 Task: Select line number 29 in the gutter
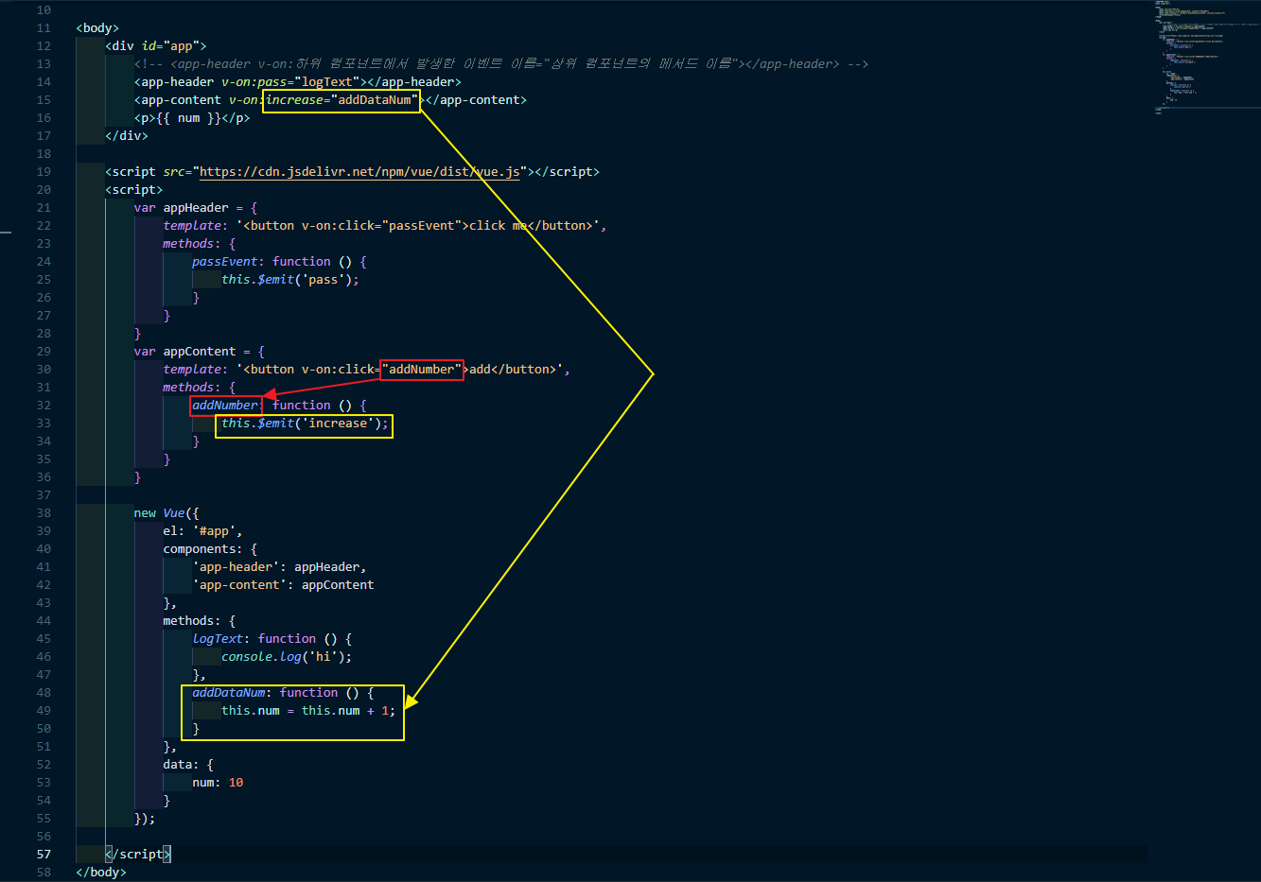(x=44, y=352)
